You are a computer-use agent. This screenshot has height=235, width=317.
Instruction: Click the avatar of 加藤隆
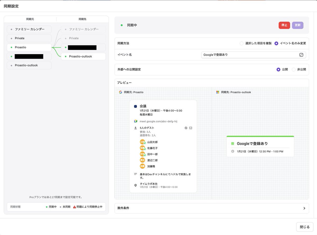[x=143, y=166]
